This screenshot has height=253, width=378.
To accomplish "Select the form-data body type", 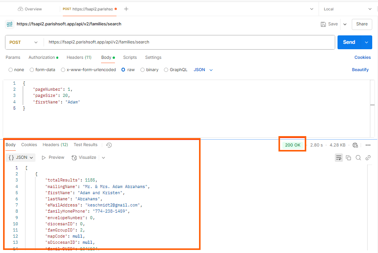I will pos(42,70).
